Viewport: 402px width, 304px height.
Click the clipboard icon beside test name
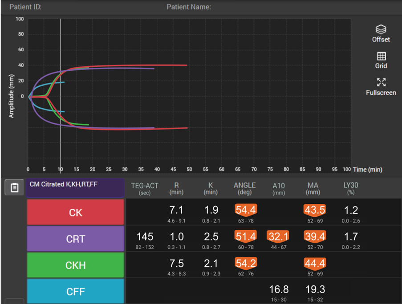pyautogui.click(x=14, y=188)
